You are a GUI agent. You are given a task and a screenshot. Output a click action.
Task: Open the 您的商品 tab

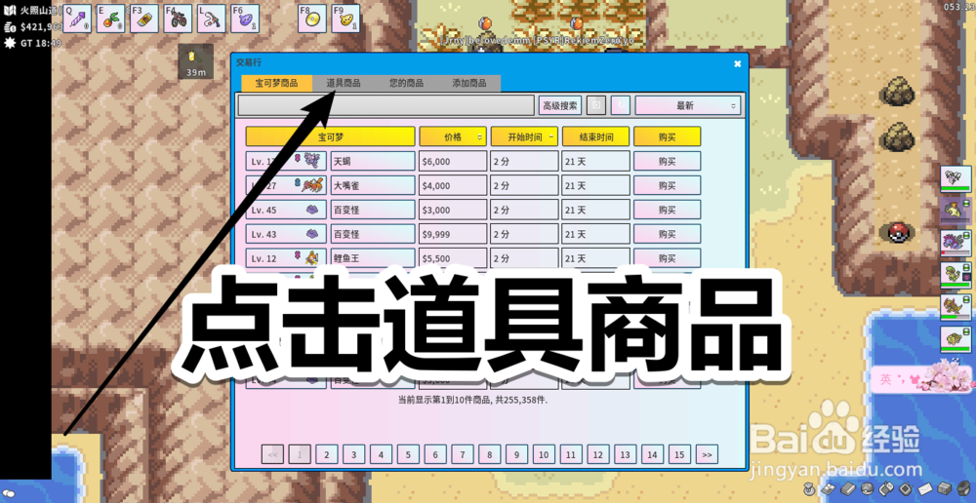[406, 83]
